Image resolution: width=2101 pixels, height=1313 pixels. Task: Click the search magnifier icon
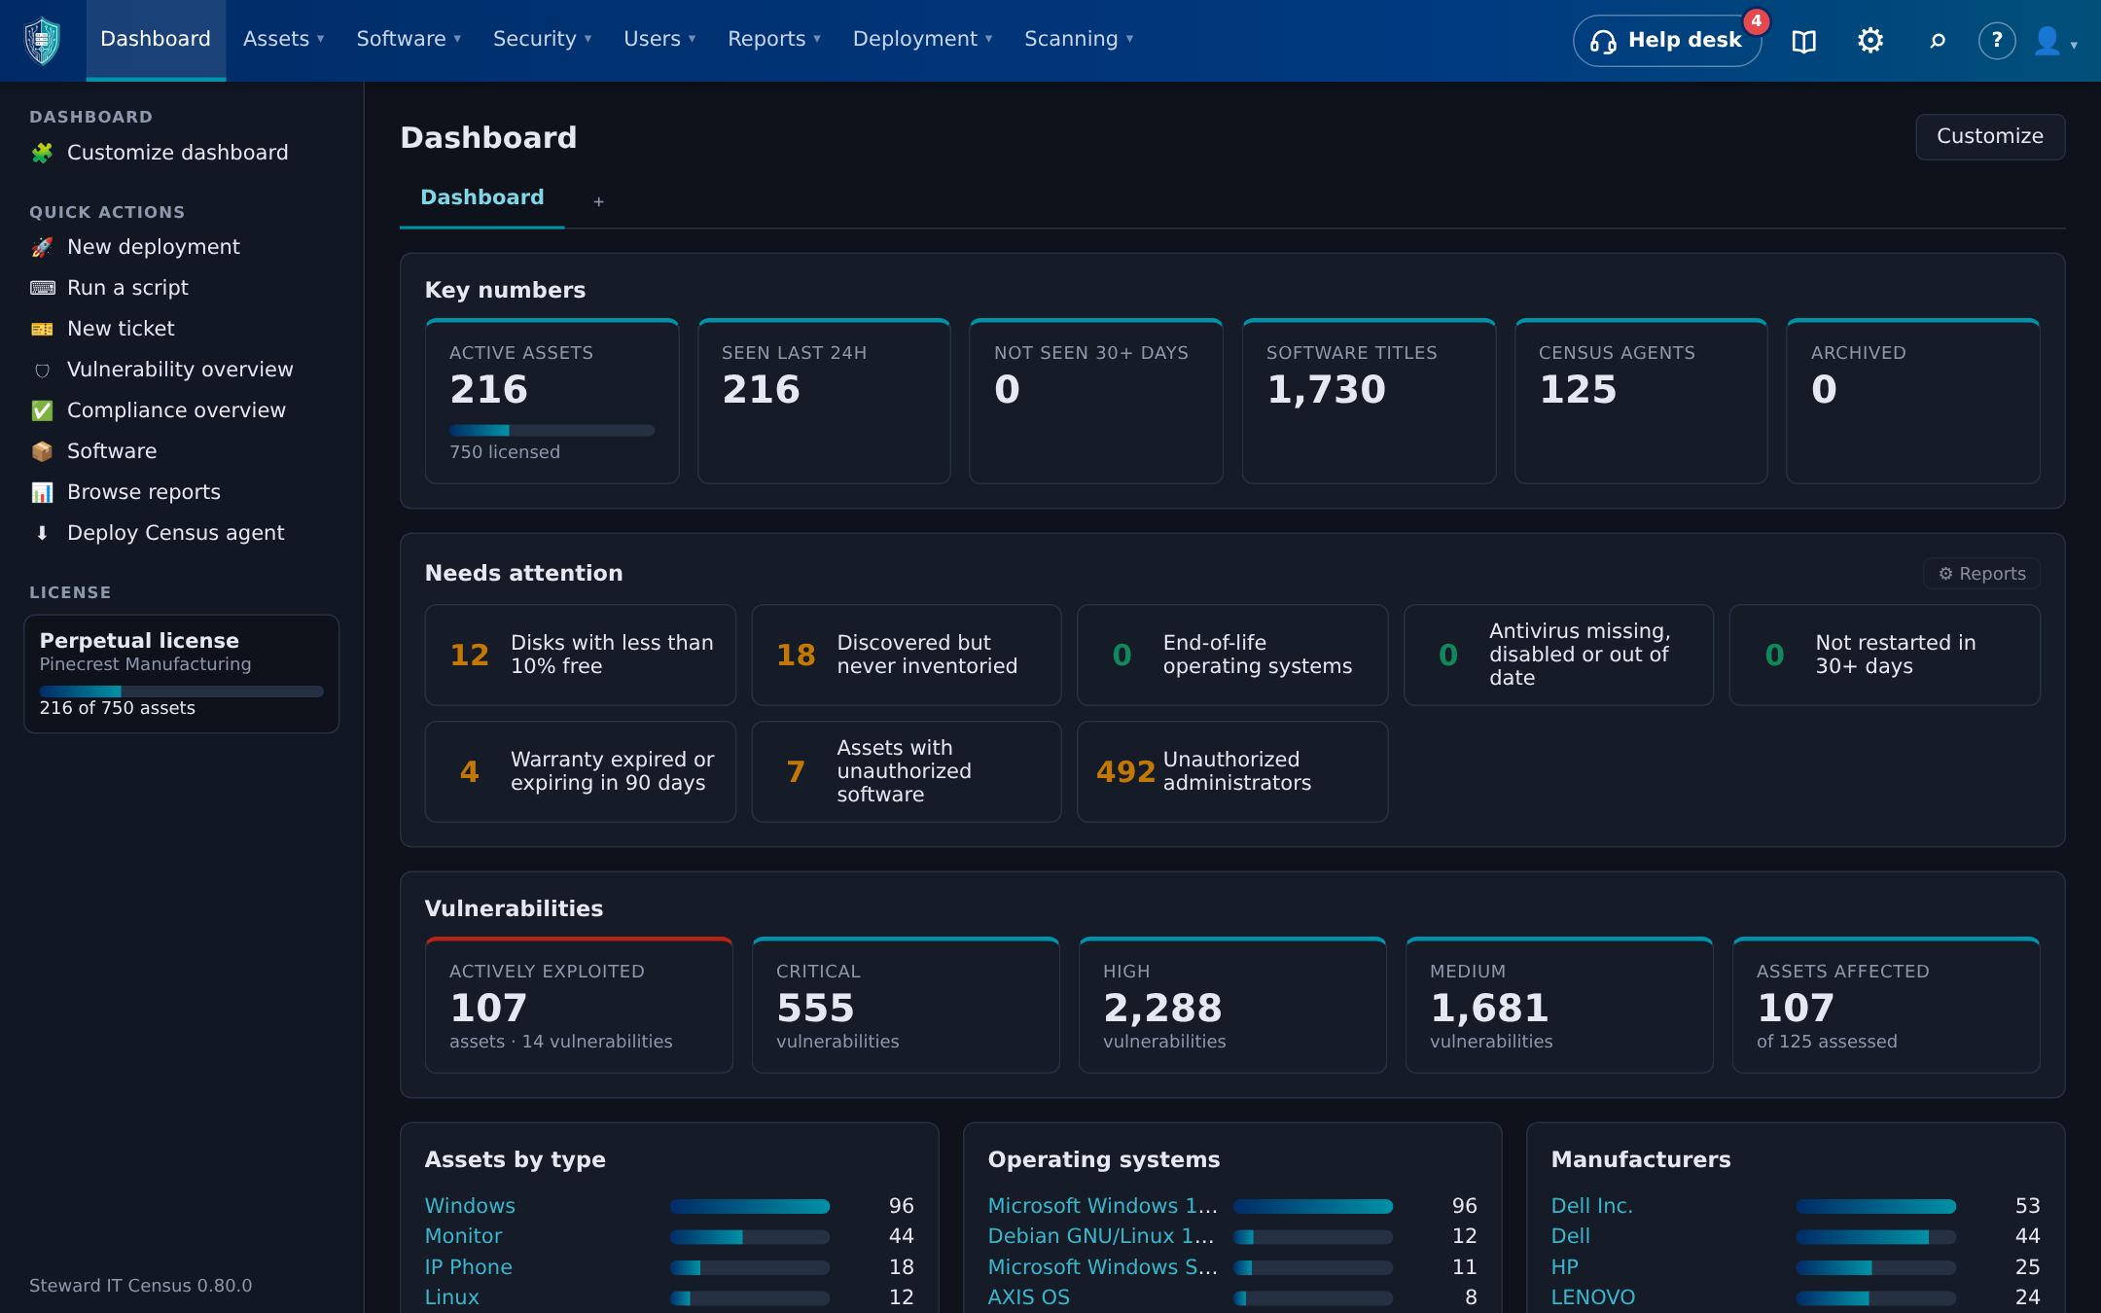(x=1937, y=41)
